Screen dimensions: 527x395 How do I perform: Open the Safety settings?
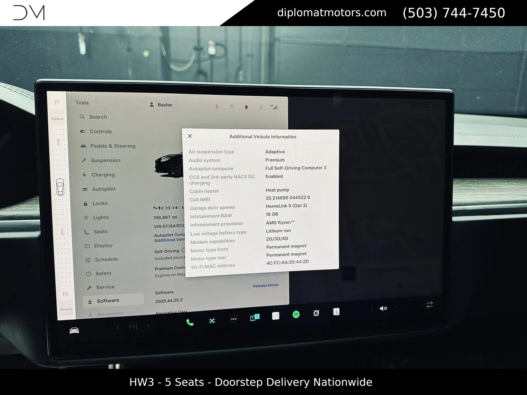tap(99, 273)
